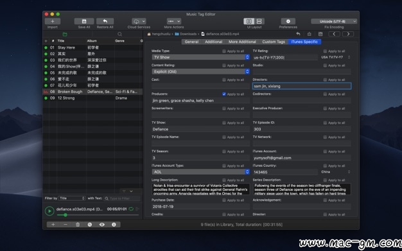Uncheck Apply to all for Producers
This screenshot has height=251, width=402.
pos(224,94)
